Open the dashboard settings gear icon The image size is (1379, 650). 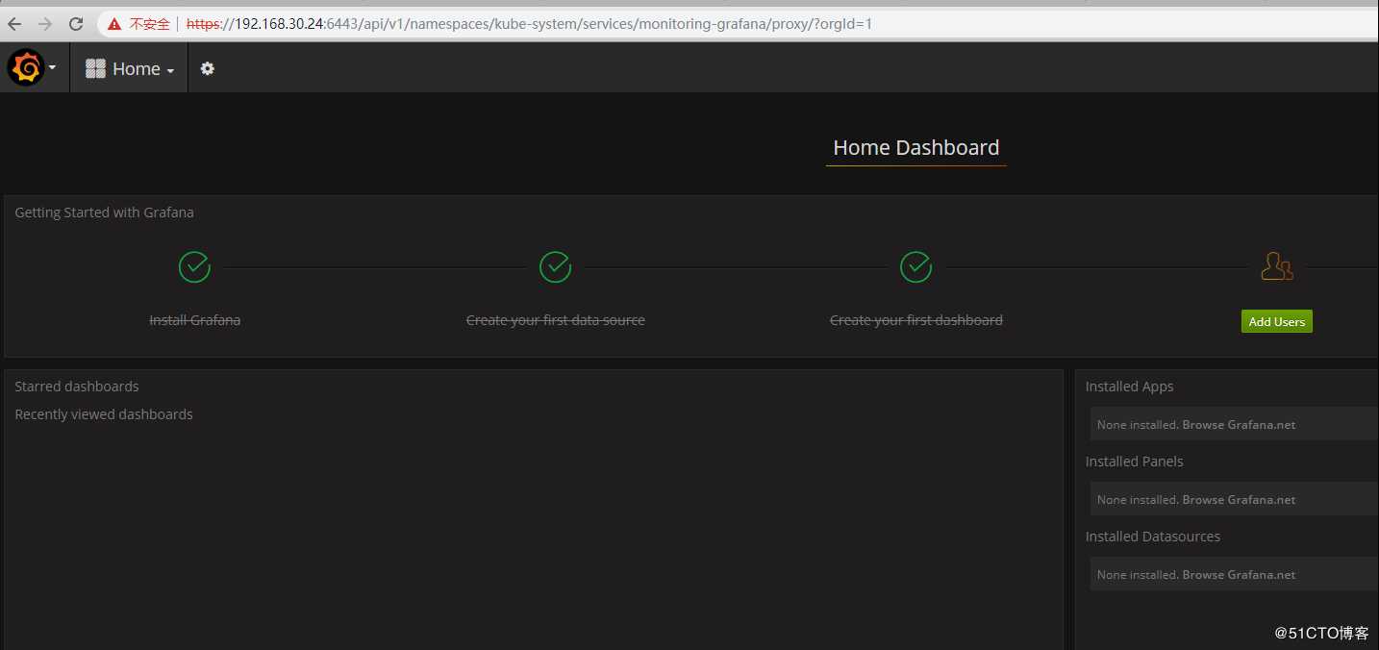(x=207, y=68)
